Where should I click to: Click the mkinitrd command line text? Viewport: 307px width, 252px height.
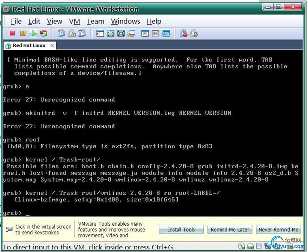[x=128, y=113]
